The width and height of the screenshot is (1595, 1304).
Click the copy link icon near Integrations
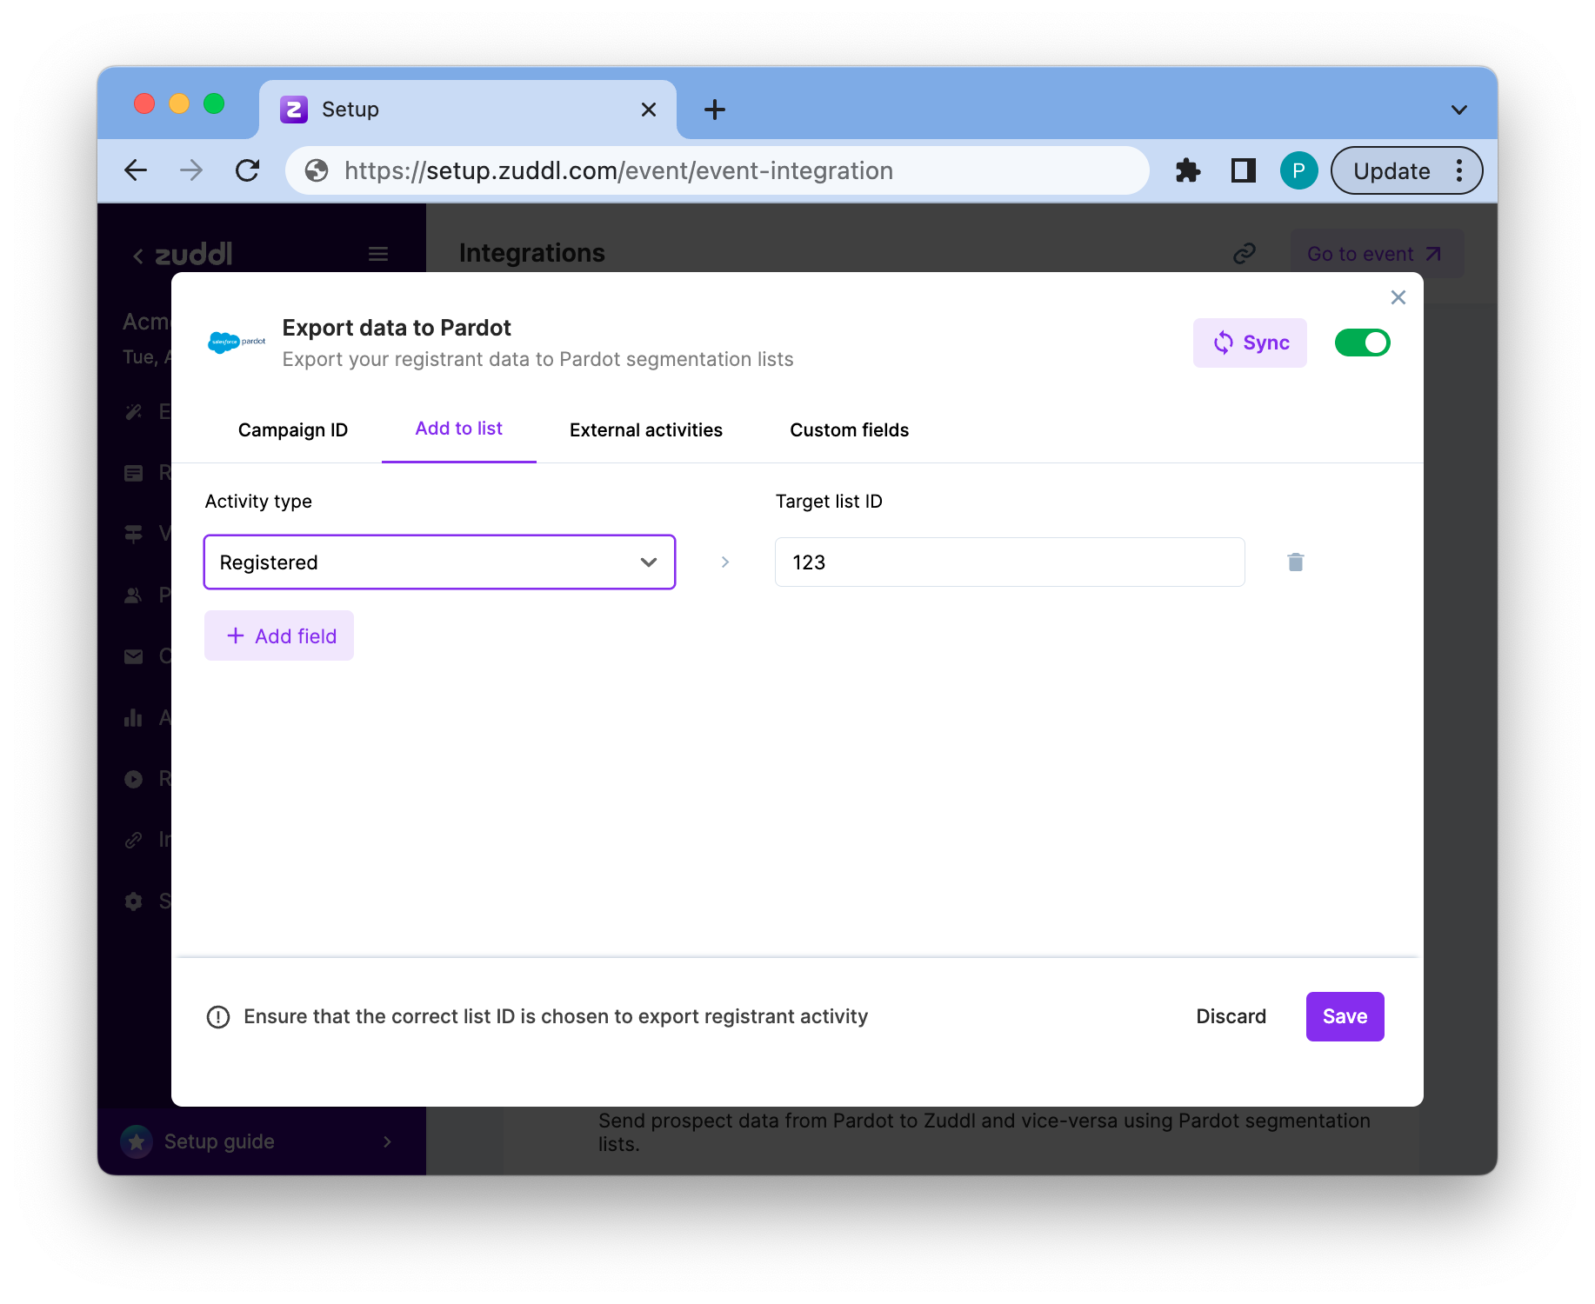[1245, 253]
